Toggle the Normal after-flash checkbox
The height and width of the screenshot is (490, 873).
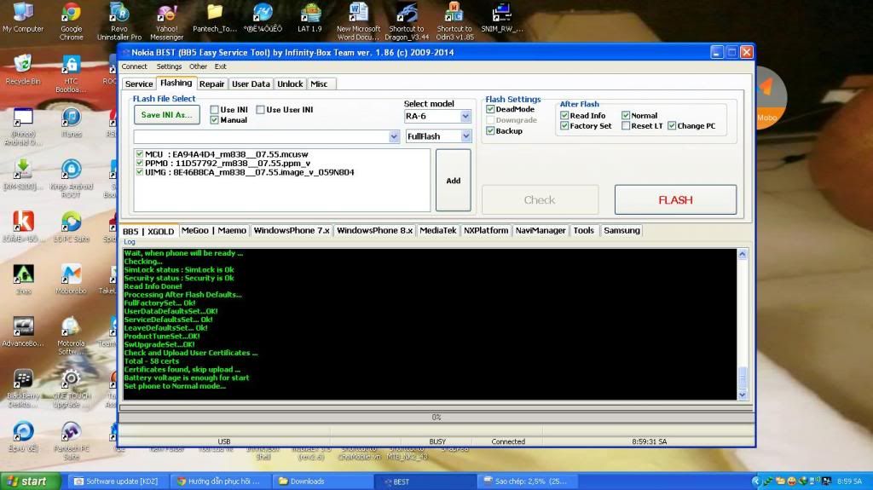[626, 115]
